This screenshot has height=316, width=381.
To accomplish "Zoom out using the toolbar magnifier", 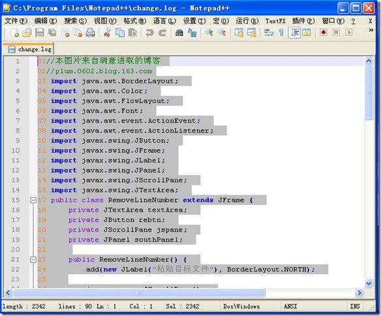I will (x=222, y=33).
